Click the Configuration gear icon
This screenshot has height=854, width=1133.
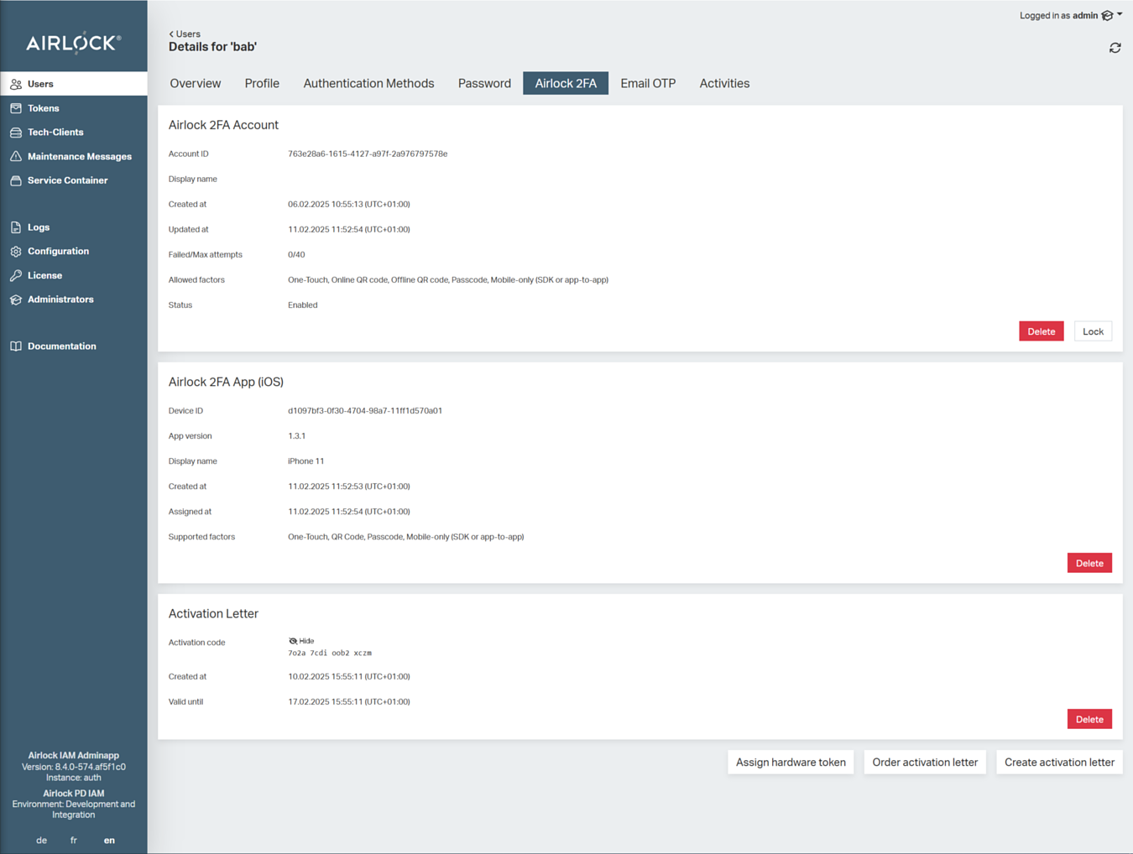tap(16, 252)
